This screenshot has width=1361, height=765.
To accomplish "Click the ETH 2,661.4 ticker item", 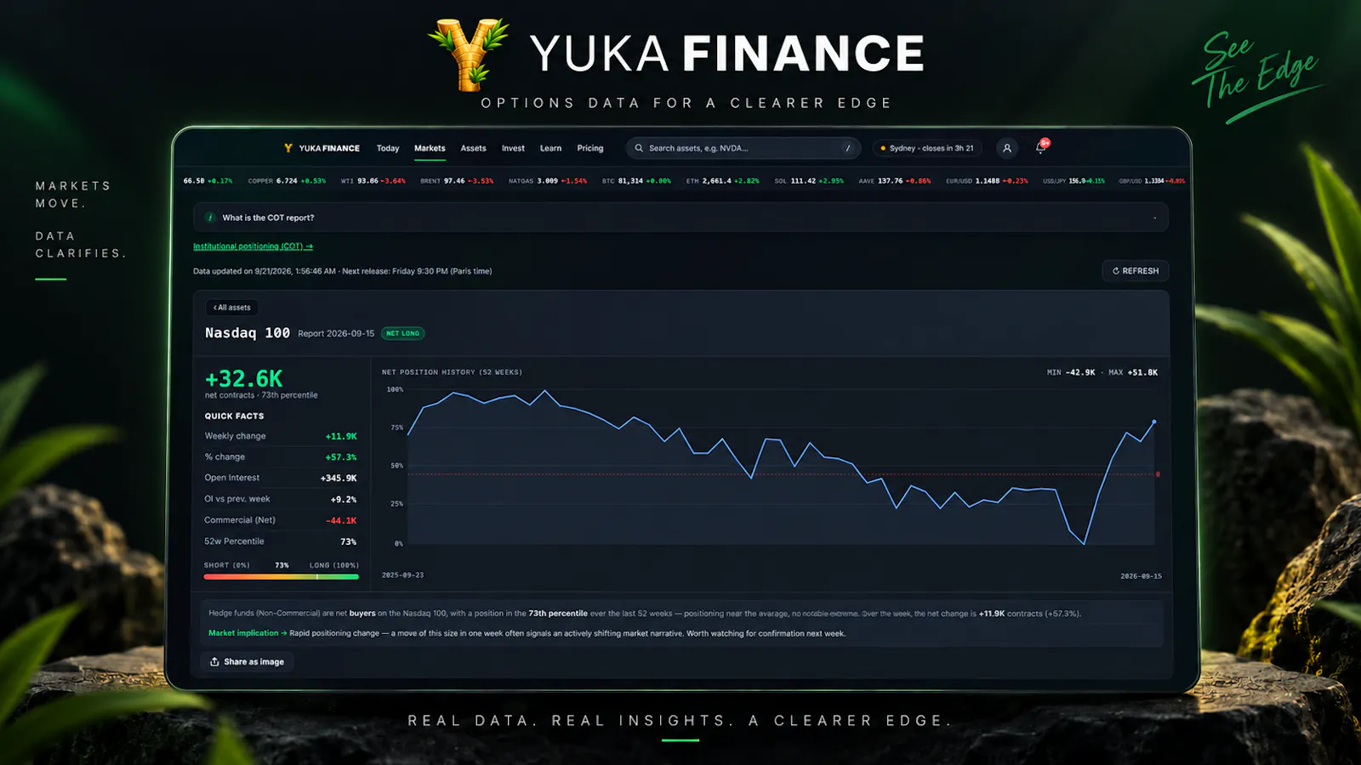I will [x=723, y=181].
